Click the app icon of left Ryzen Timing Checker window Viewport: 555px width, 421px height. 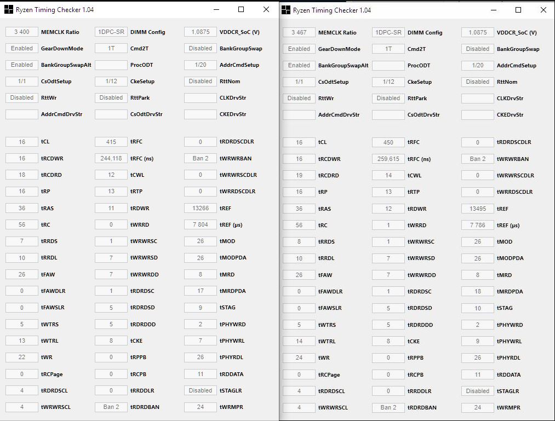(9, 9)
